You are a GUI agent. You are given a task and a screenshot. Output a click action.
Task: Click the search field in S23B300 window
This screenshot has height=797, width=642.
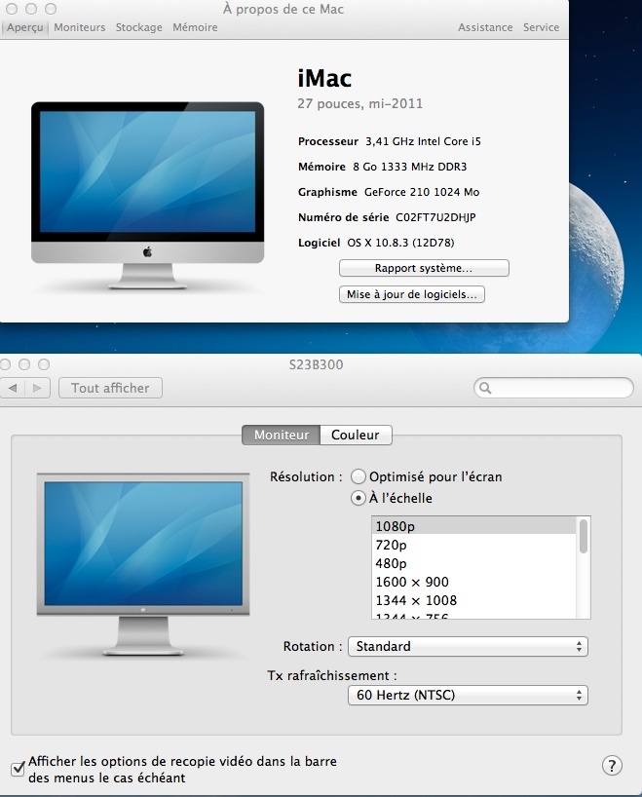point(553,388)
